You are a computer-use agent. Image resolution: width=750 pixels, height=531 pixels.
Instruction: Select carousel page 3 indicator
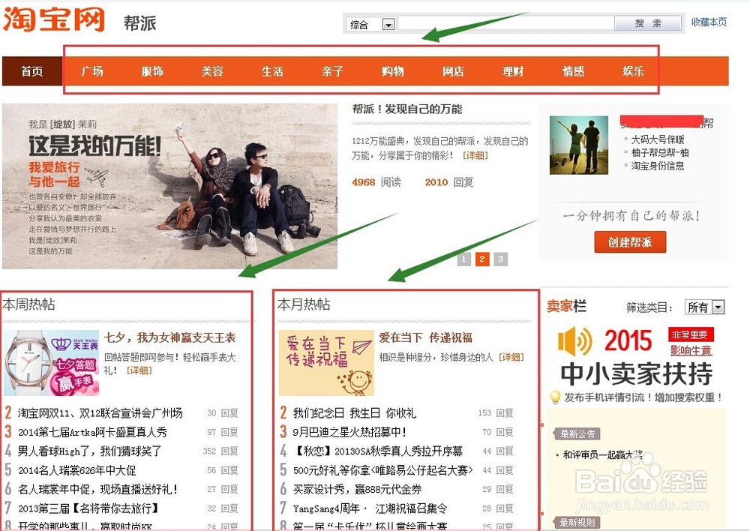(500, 259)
